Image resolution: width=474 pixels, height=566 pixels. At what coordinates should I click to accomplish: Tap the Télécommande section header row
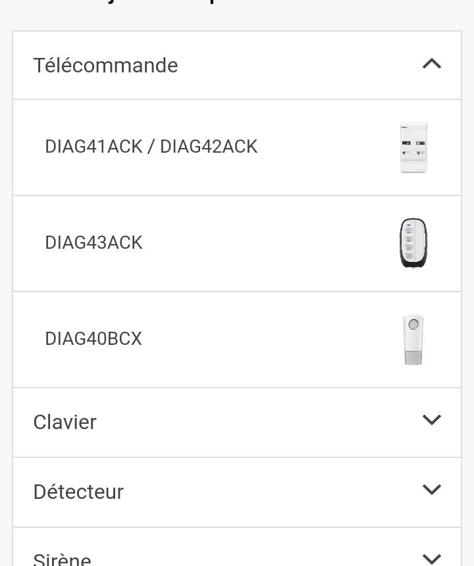237,65
